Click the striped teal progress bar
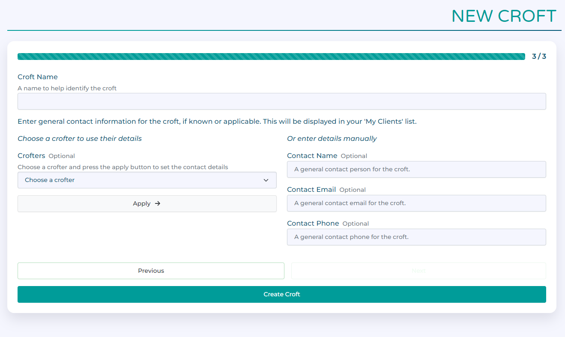 click(271, 57)
